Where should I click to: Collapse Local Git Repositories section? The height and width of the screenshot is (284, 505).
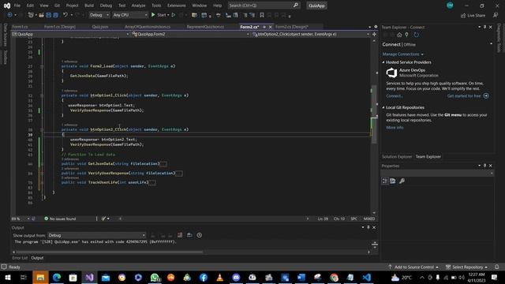[383, 107]
